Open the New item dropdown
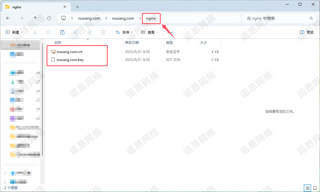320x192 pixels. point(14,32)
